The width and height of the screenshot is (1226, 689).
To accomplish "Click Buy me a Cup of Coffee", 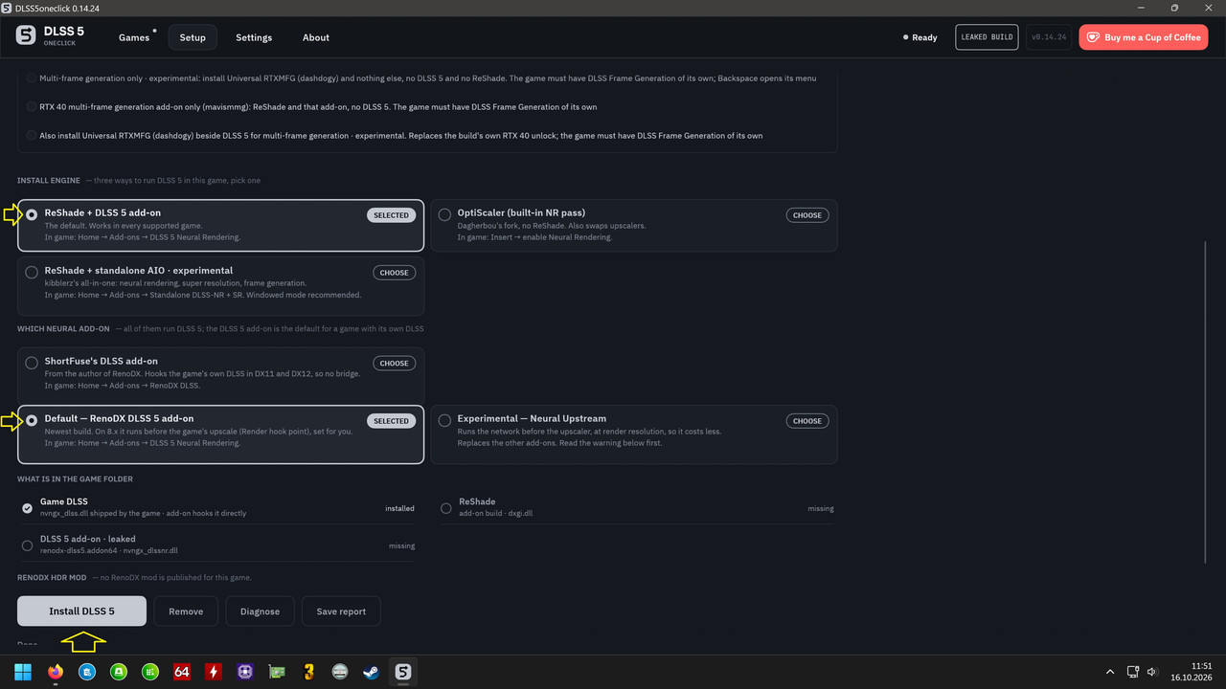I will [x=1144, y=37].
